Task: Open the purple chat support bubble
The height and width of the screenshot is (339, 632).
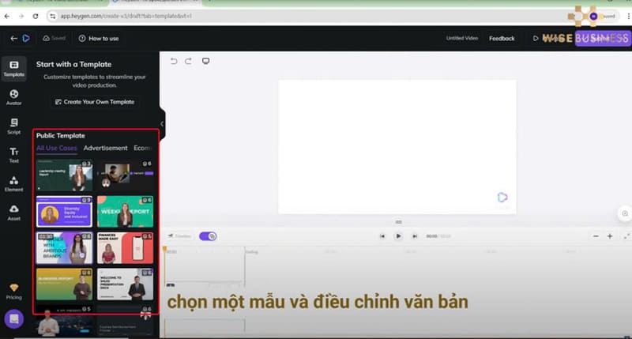Action: (13, 319)
